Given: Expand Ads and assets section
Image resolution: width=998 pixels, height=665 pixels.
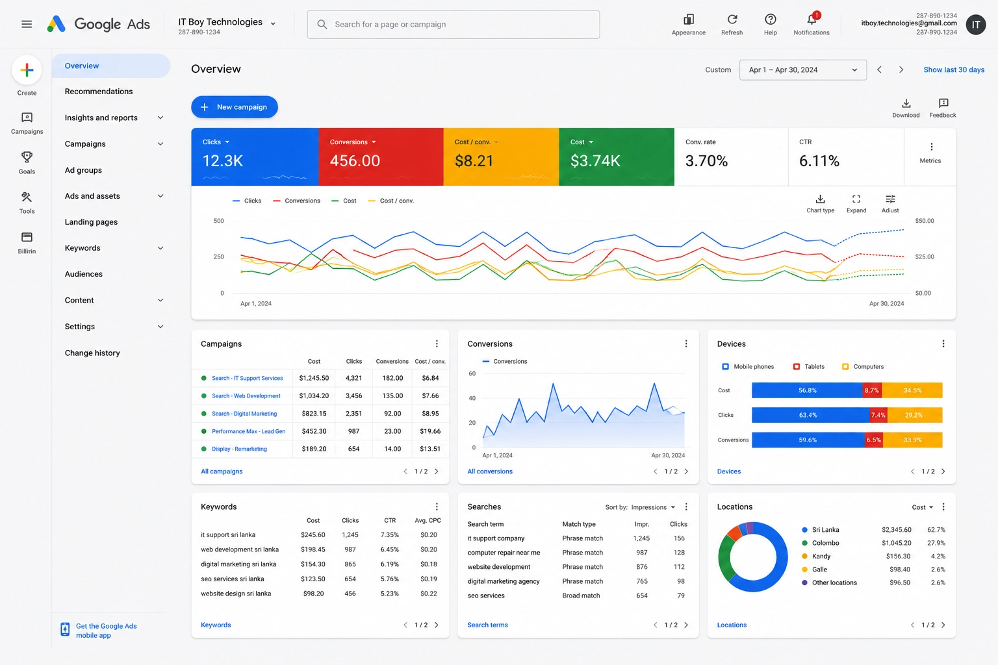Looking at the screenshot, I should click(x=160, y=195).
